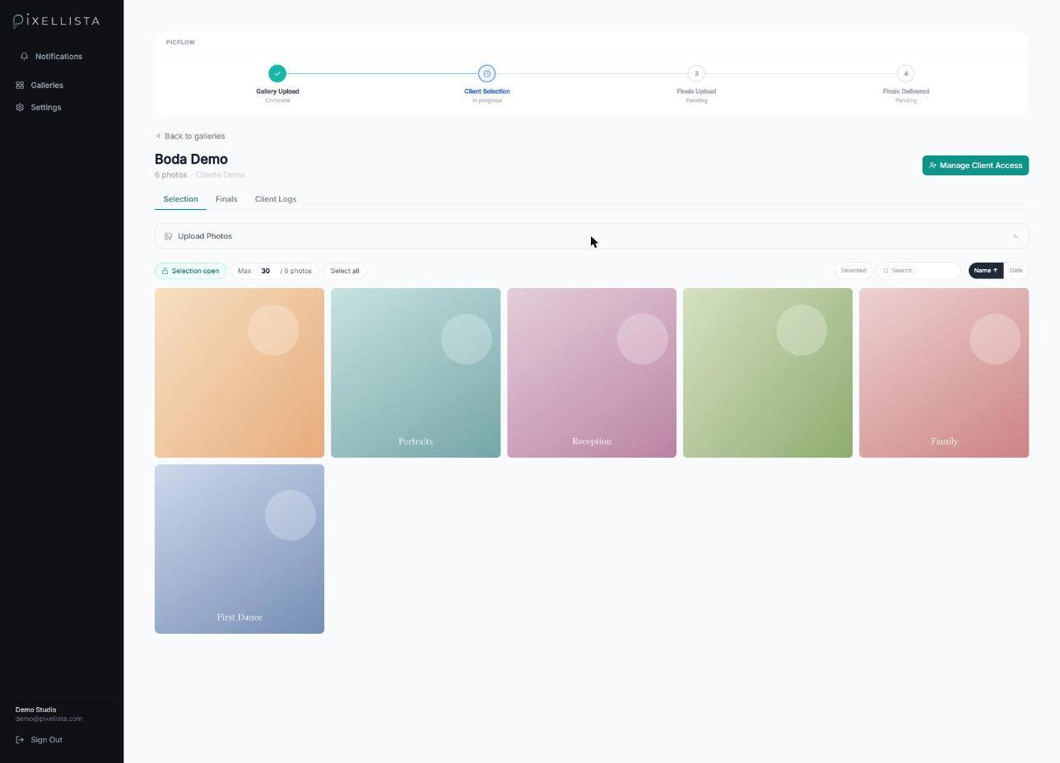Click the Cliente Demo client name

[220, 175]
